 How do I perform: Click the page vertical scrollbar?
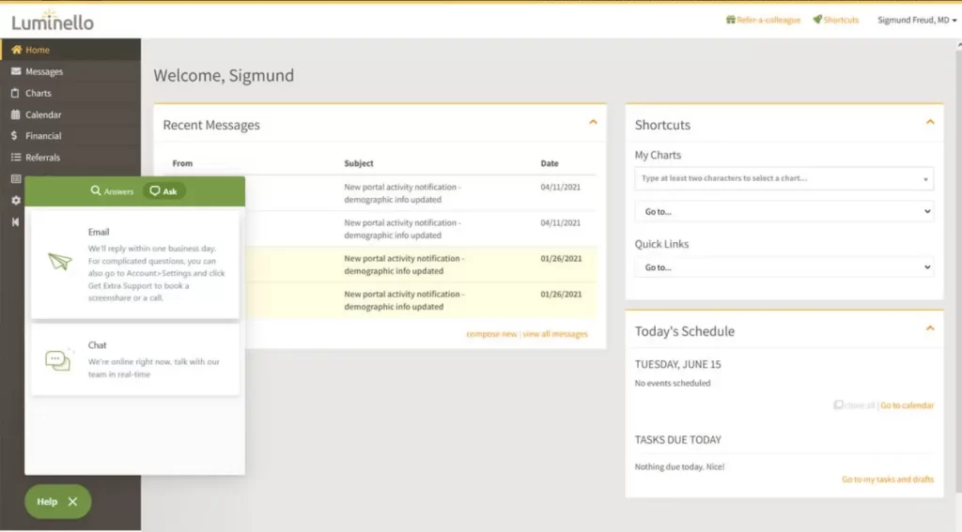tap(958, 269)
